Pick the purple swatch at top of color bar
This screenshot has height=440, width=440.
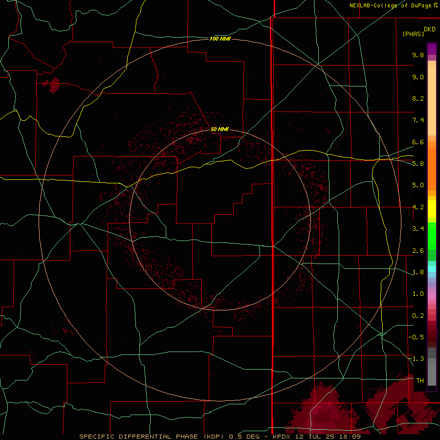coord(432,49)
